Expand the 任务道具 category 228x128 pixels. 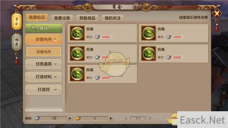click(44, 64)
